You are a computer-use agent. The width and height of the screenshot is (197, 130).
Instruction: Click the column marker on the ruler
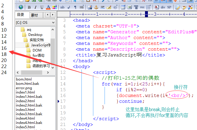pos(146,14)
